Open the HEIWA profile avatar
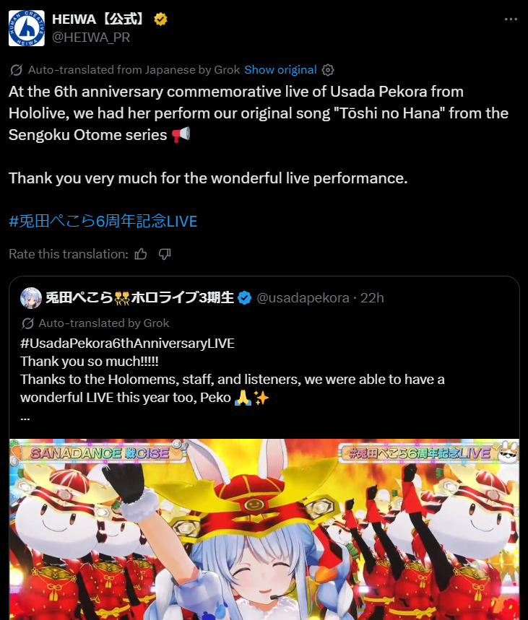528x620 pixels. (27, 28)
